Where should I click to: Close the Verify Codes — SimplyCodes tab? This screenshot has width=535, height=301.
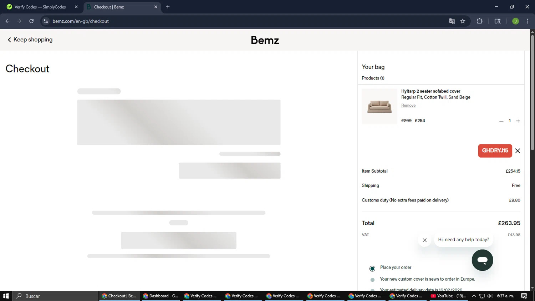click(x=76, y=7)
